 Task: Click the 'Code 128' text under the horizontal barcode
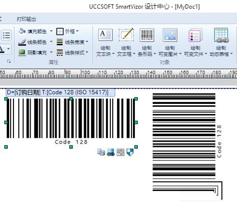click(x=71, y=142)
